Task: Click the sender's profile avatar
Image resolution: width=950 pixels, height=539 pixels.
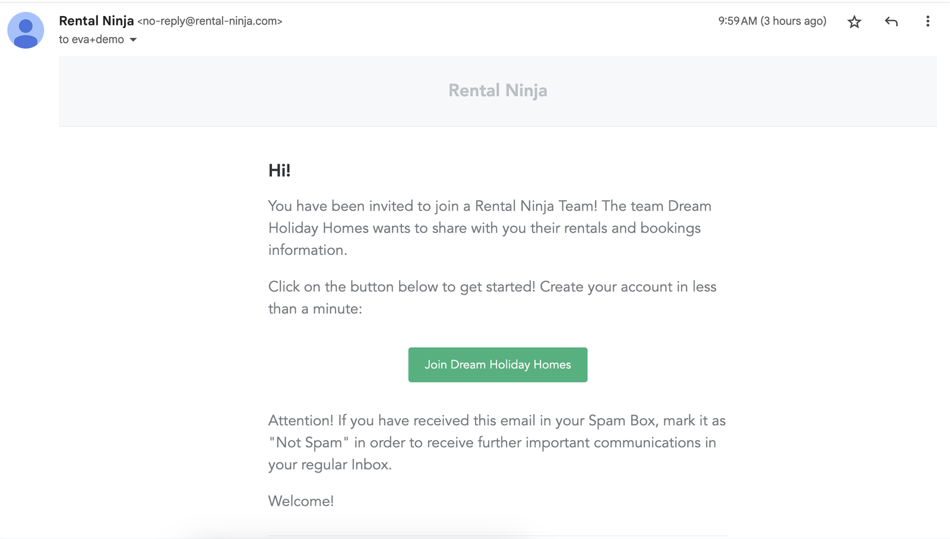Action: click(26, 30)
